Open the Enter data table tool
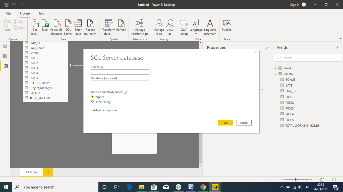 coord(78,27)
